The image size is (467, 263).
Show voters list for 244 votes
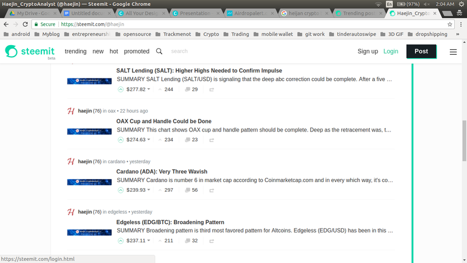(x=168, y=89)
